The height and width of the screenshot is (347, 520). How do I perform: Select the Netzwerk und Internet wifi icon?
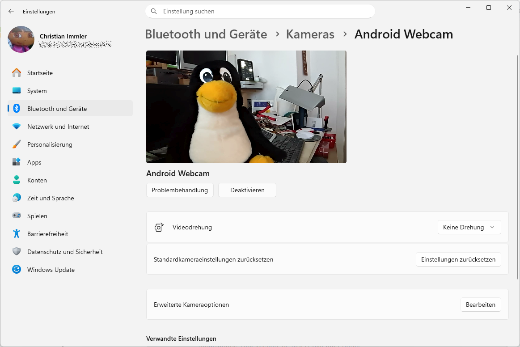[x=17, y=127]
